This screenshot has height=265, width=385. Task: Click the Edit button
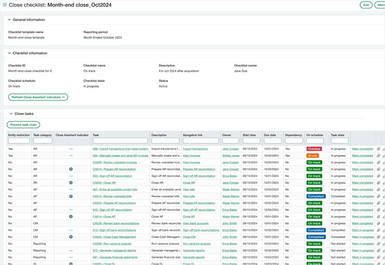tap(366, 5)
